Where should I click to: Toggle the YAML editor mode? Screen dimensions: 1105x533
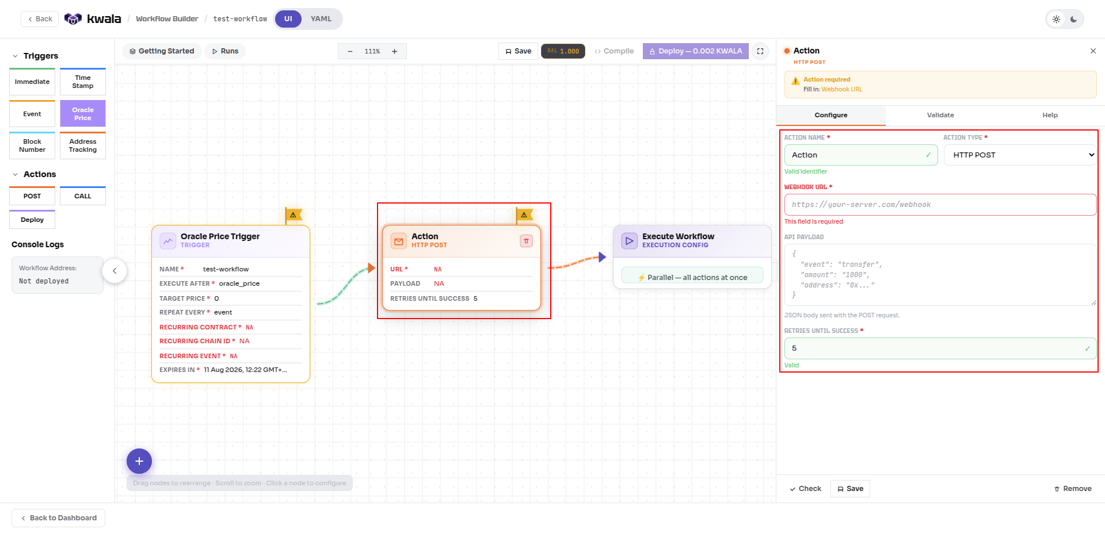pyautogui.click(x=321, y=19)
